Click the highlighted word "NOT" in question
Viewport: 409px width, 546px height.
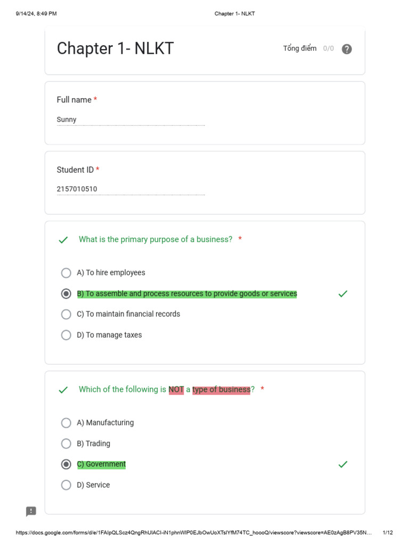click(x=176, y=390)
